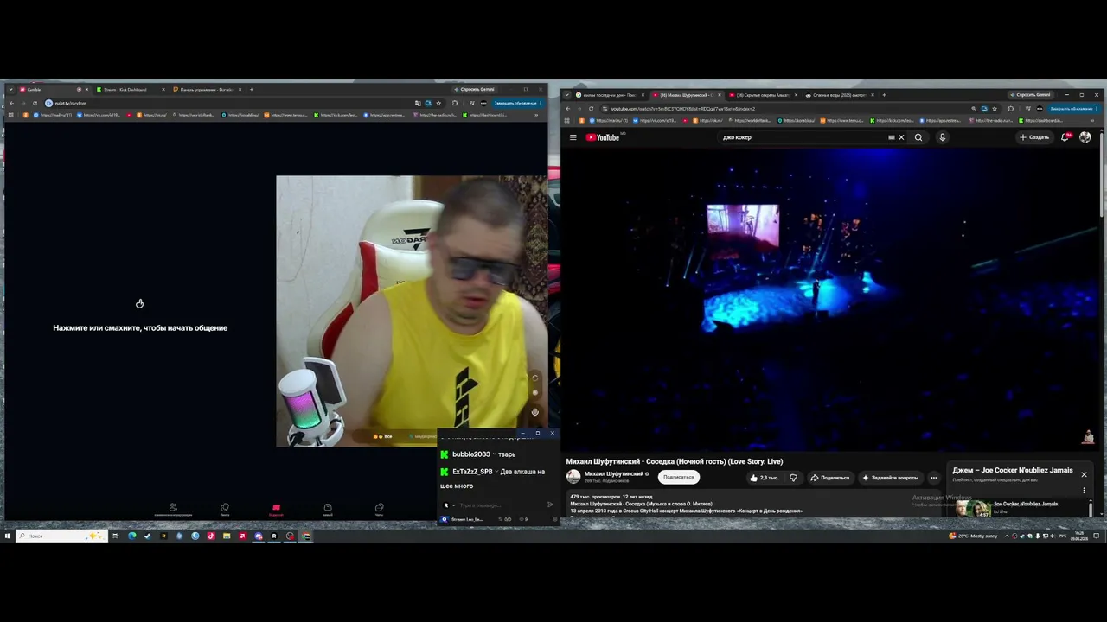Click the finish update button in the rulet.tv window
This screenshot has height=622, width=1107.
coord(516,103)
